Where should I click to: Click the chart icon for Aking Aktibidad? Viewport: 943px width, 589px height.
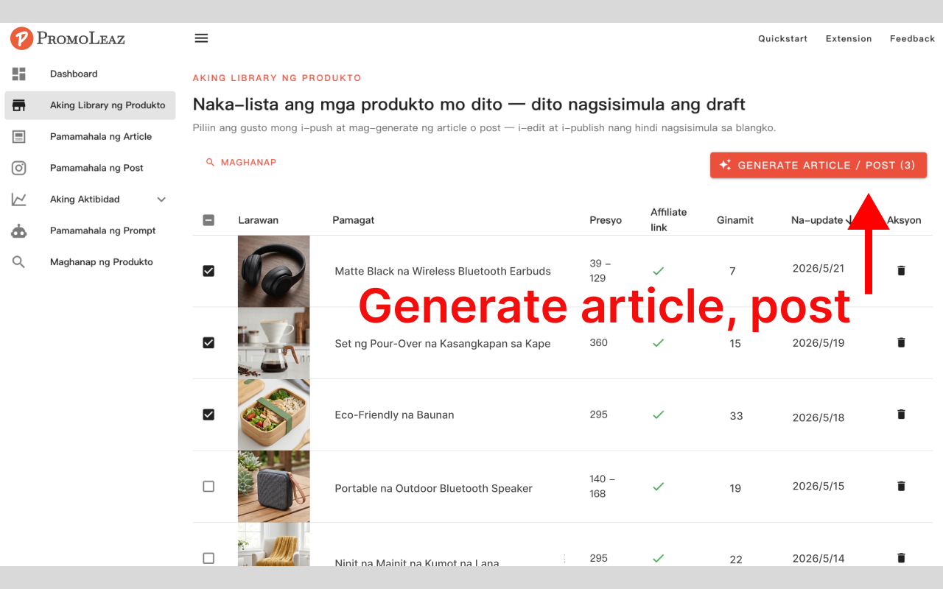click(19, 200)
